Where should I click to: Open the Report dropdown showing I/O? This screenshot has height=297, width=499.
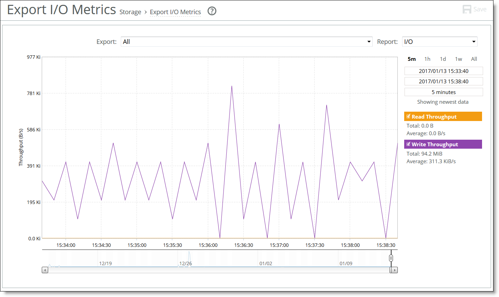[439, 41]
